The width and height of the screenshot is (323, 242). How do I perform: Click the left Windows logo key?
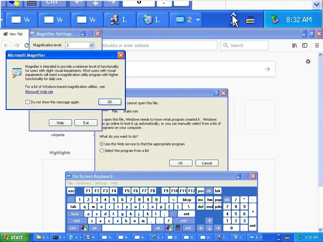(x=84, y=228)
